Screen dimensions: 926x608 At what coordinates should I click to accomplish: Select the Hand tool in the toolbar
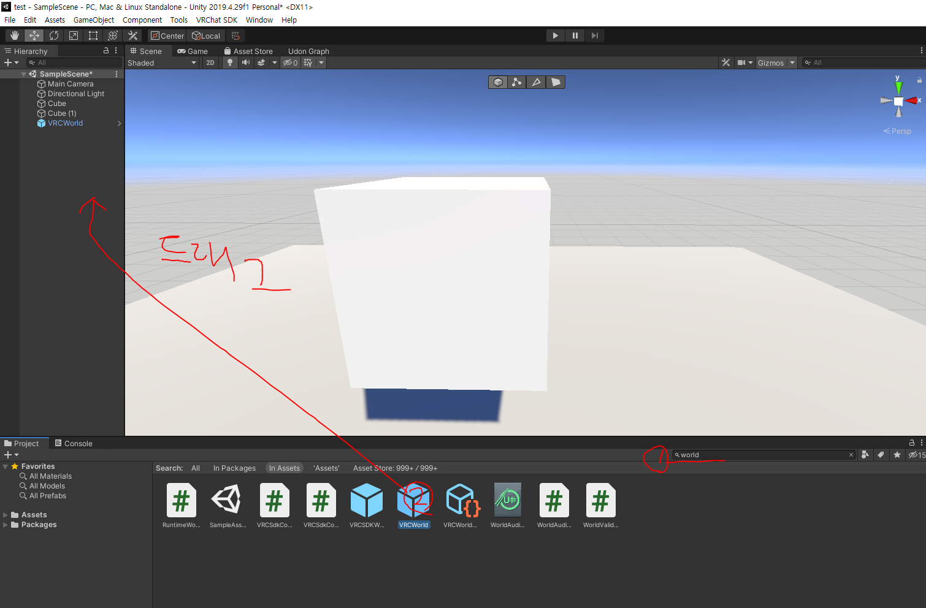point(15,36)
